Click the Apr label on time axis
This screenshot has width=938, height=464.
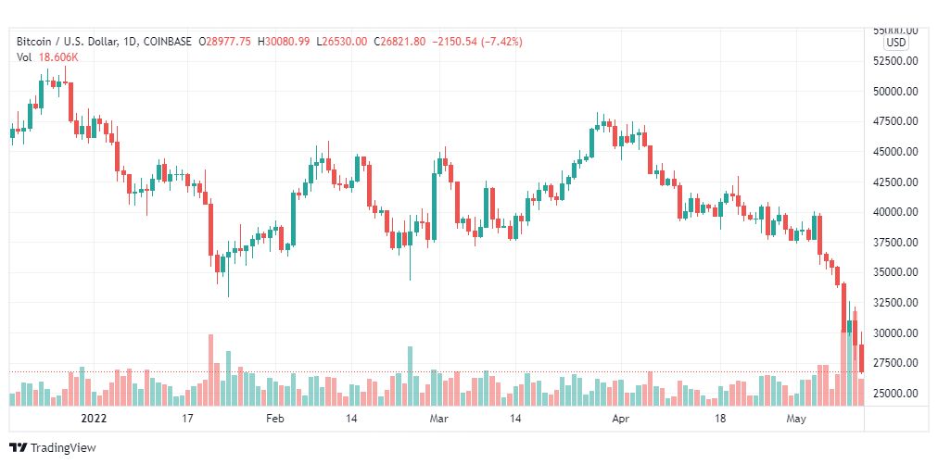[622, 419]
